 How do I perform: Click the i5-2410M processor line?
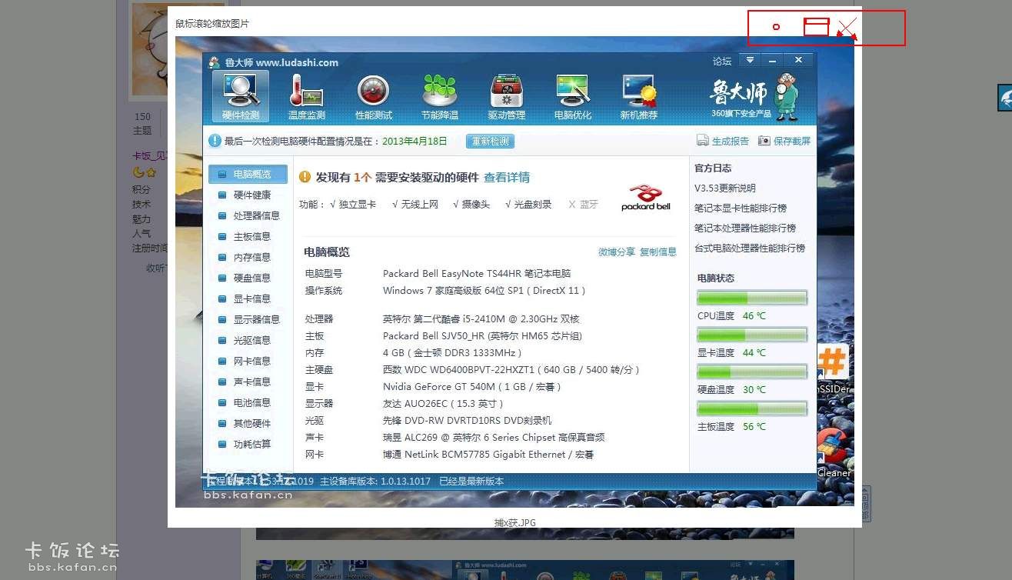click(481, 319)
